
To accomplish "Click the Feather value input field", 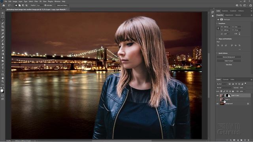I will click(39, 5).
